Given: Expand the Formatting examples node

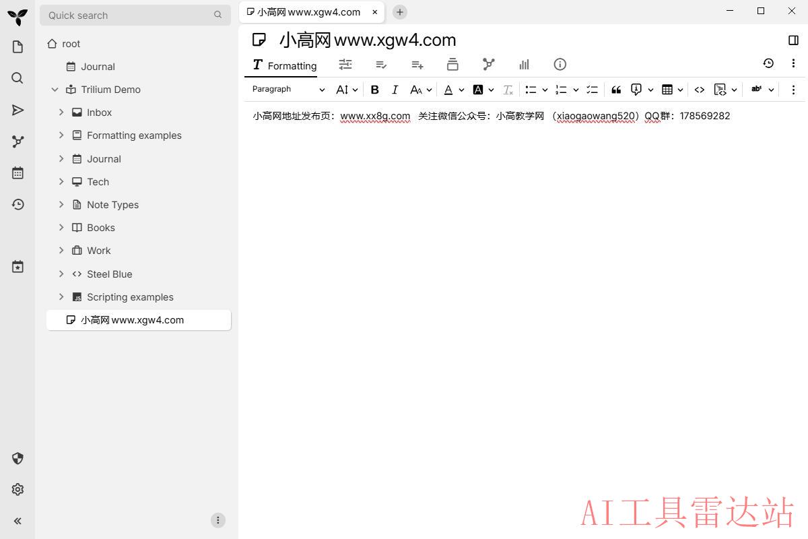Looking at the screenshot, I should [61, 135].
